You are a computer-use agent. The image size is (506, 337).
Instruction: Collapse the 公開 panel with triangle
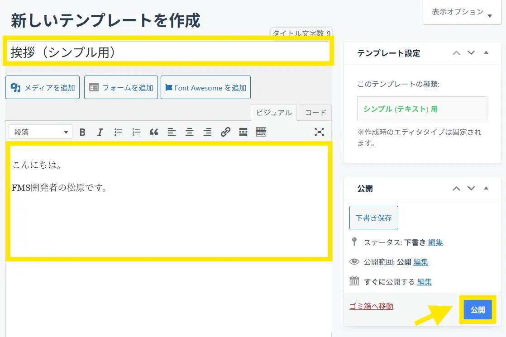point(486,188)
